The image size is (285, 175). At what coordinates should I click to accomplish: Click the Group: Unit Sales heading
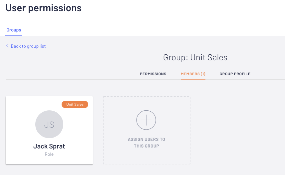pos(195,58)
